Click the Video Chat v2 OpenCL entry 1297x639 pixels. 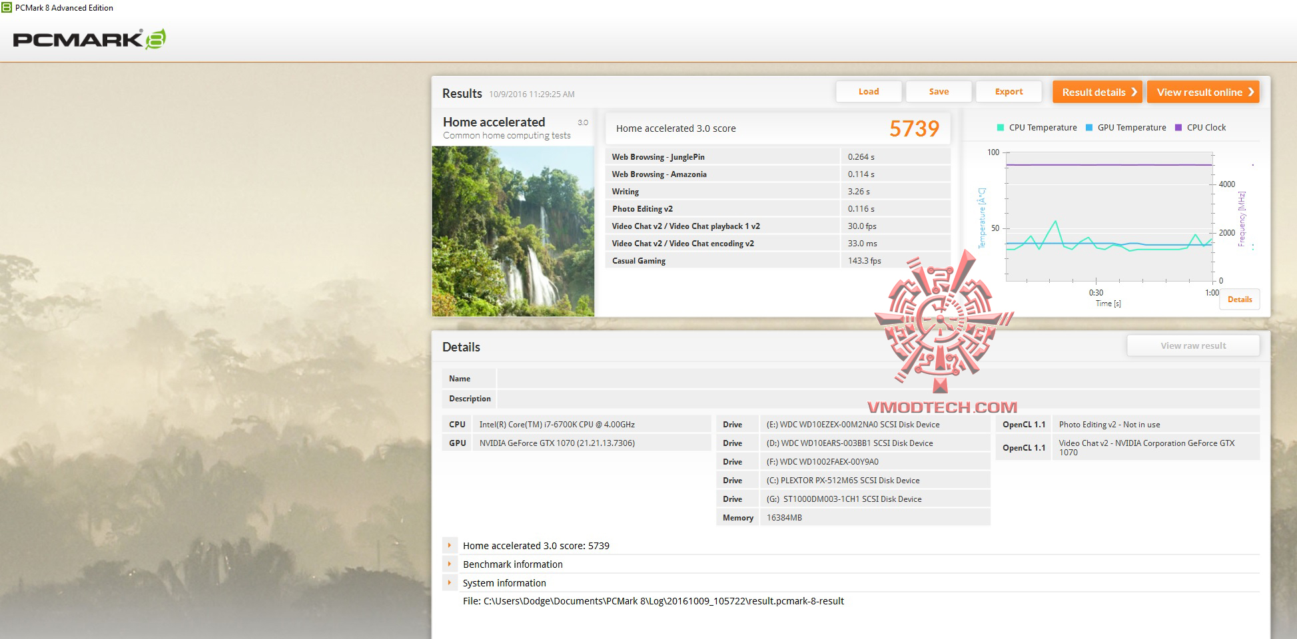tap(1146, 447)
